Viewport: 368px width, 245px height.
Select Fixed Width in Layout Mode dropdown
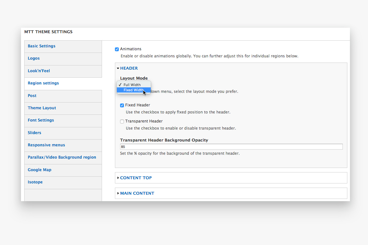point(133,90)
